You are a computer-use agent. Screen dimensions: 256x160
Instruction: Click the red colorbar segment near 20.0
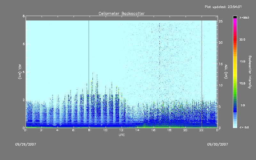[235, 39]
